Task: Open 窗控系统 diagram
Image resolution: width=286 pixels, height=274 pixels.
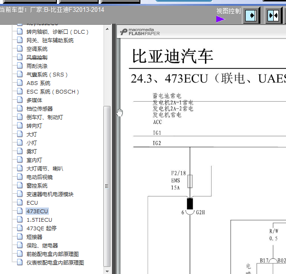Action: 37,186
